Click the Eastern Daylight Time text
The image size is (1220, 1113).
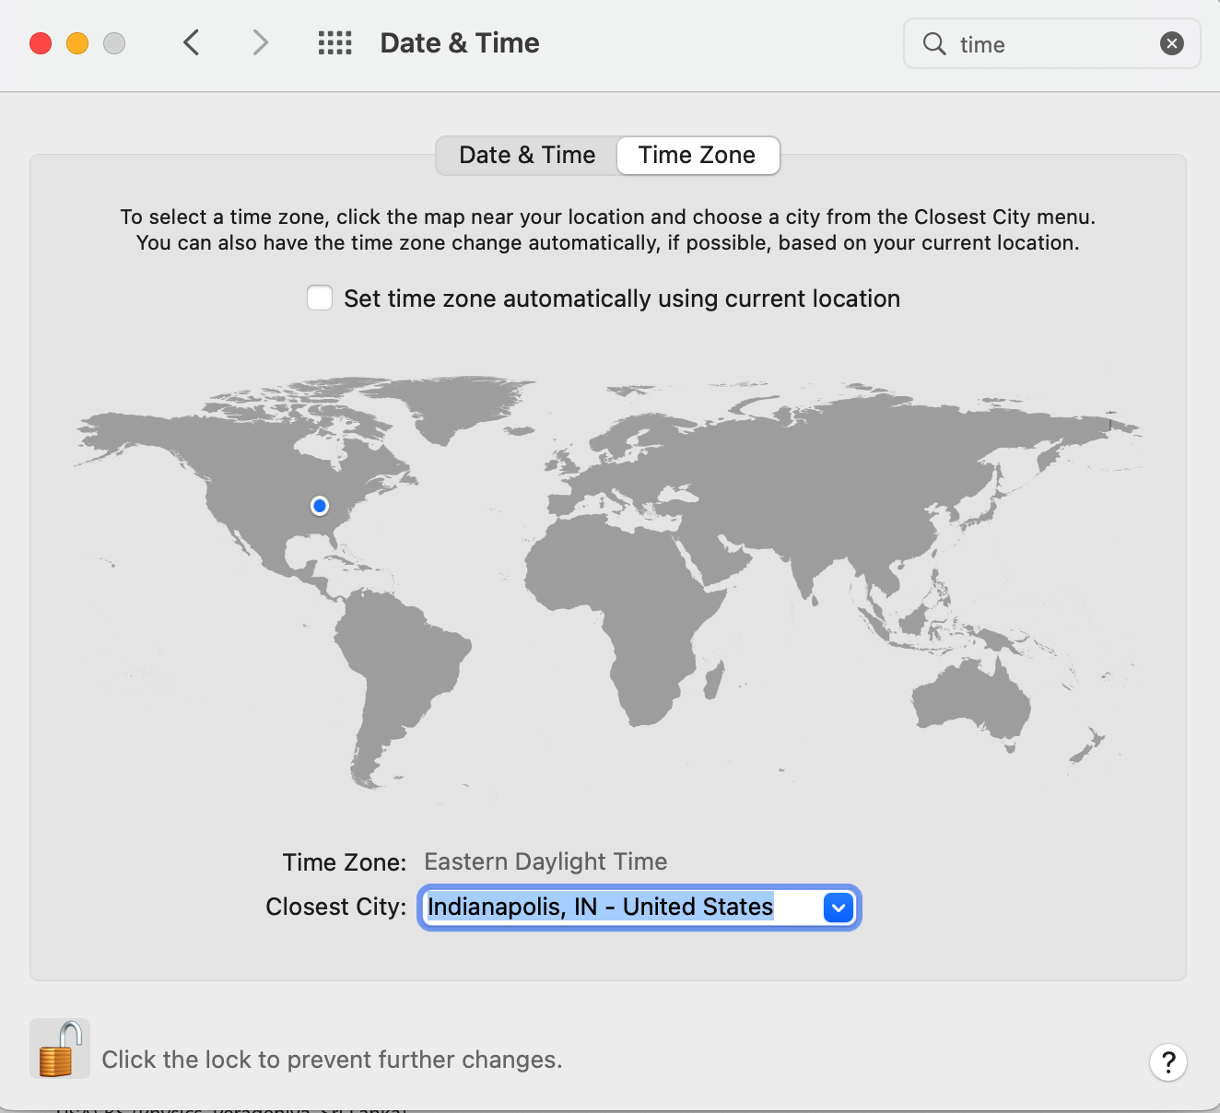[x=545, y=861]
